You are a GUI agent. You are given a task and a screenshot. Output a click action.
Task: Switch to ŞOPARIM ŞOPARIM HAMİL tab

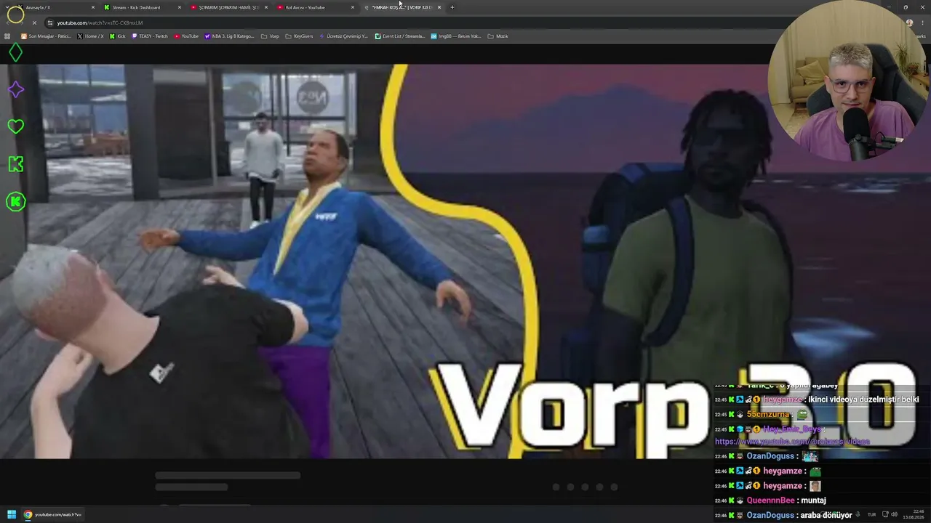228,7
